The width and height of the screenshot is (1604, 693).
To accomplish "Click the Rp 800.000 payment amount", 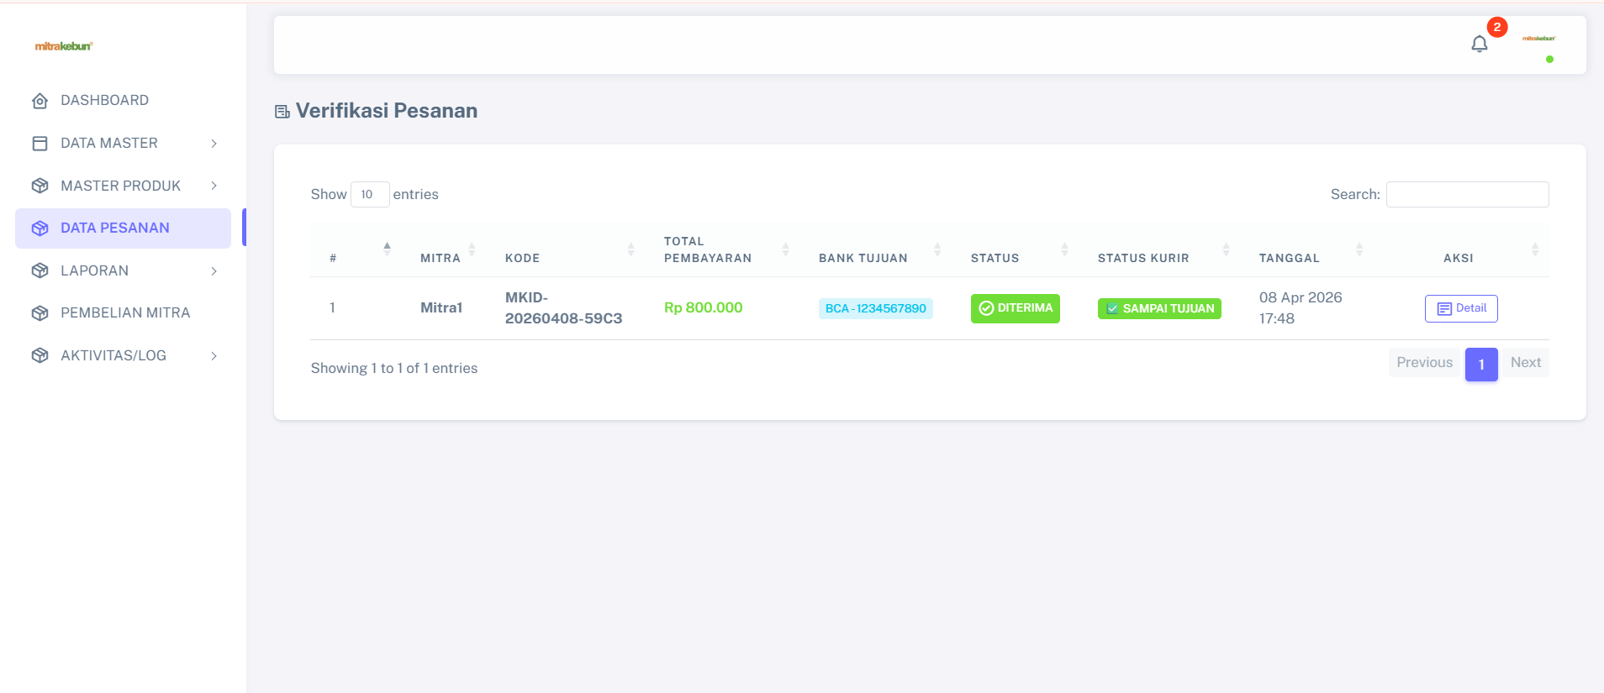I will pos(704,308).
